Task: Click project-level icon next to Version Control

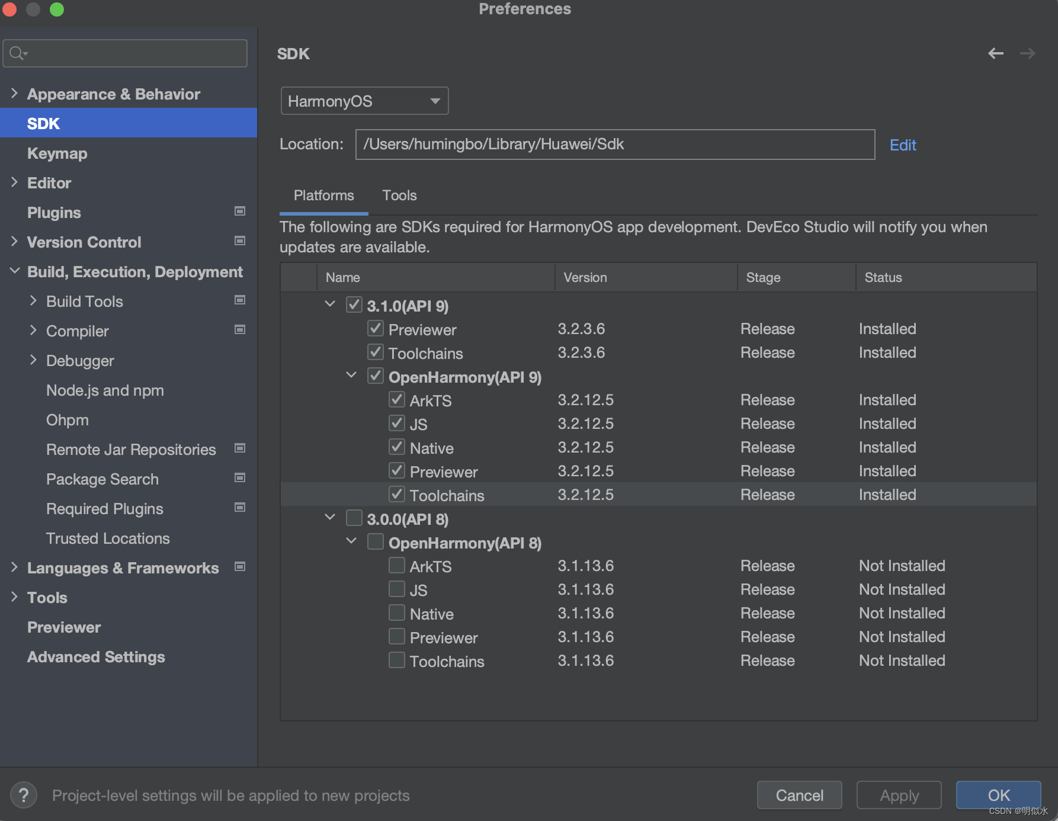Action: point(240,241)
